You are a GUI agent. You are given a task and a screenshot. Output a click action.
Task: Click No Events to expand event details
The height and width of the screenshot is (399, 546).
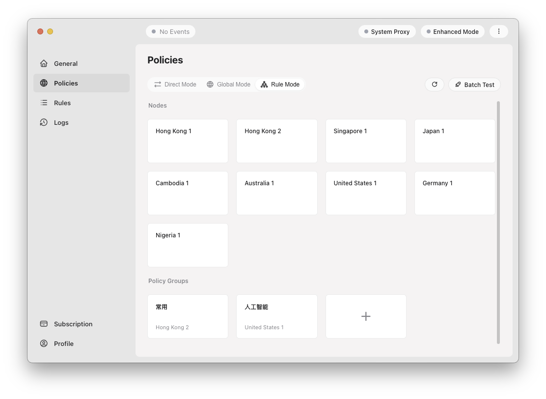[170, 31]
